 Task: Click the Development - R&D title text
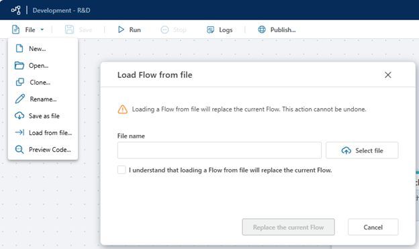[x=62, y=11]
